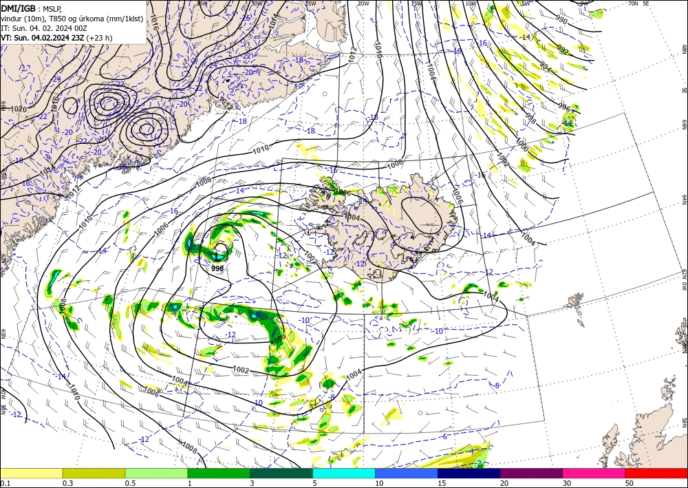Pick the blue 10–15 legend swatch
Viewport: 688px width, 488px height.
click(407, 473)
